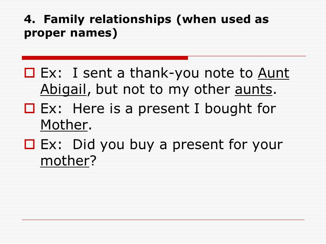
Task: Click the thin red line right of the thick bar
Action: 247,56
